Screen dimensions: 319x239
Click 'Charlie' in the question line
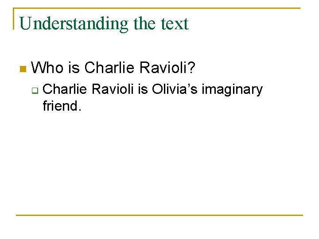click(109, 68)
